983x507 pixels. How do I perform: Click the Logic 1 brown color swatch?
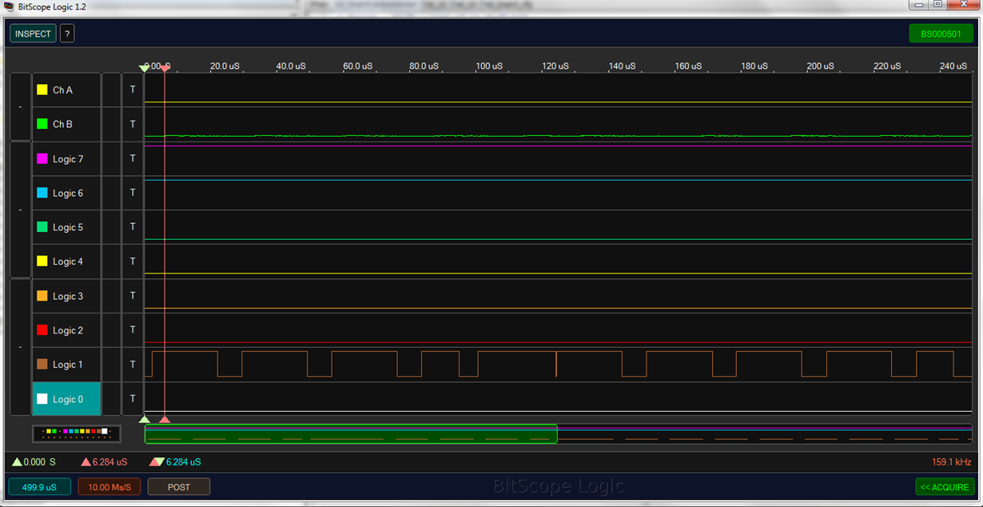42,365
